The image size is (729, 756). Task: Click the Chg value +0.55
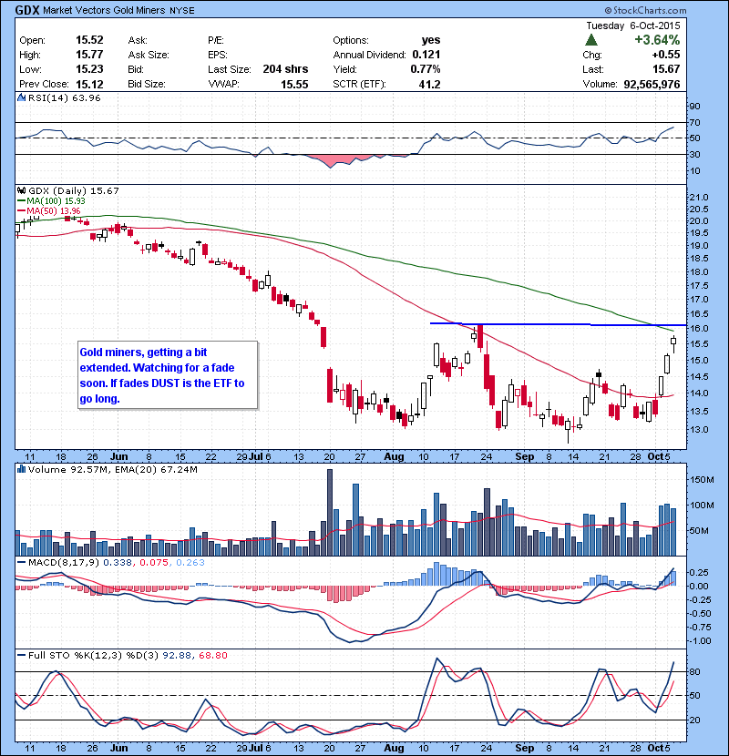click(666, 55)
